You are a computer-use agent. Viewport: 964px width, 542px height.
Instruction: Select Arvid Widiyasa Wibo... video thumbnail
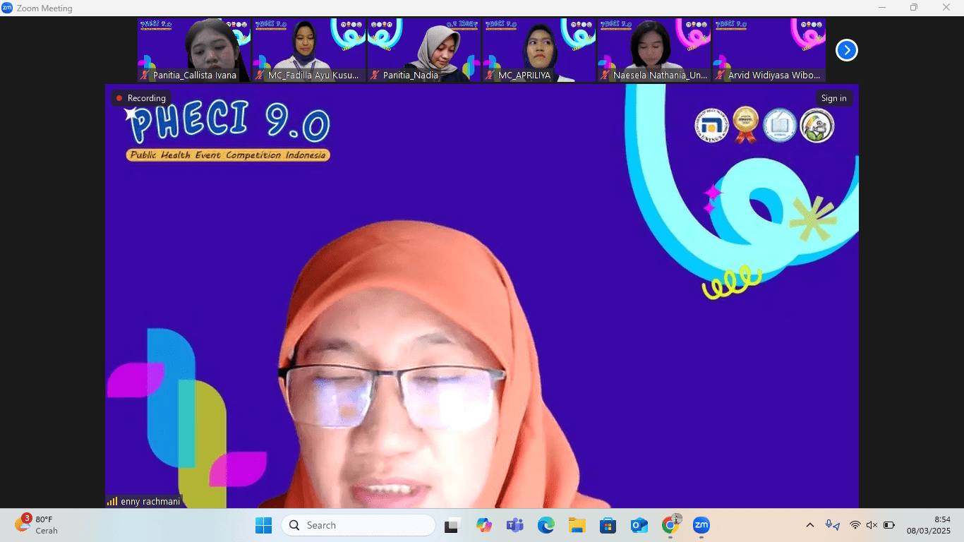(769, 50)
